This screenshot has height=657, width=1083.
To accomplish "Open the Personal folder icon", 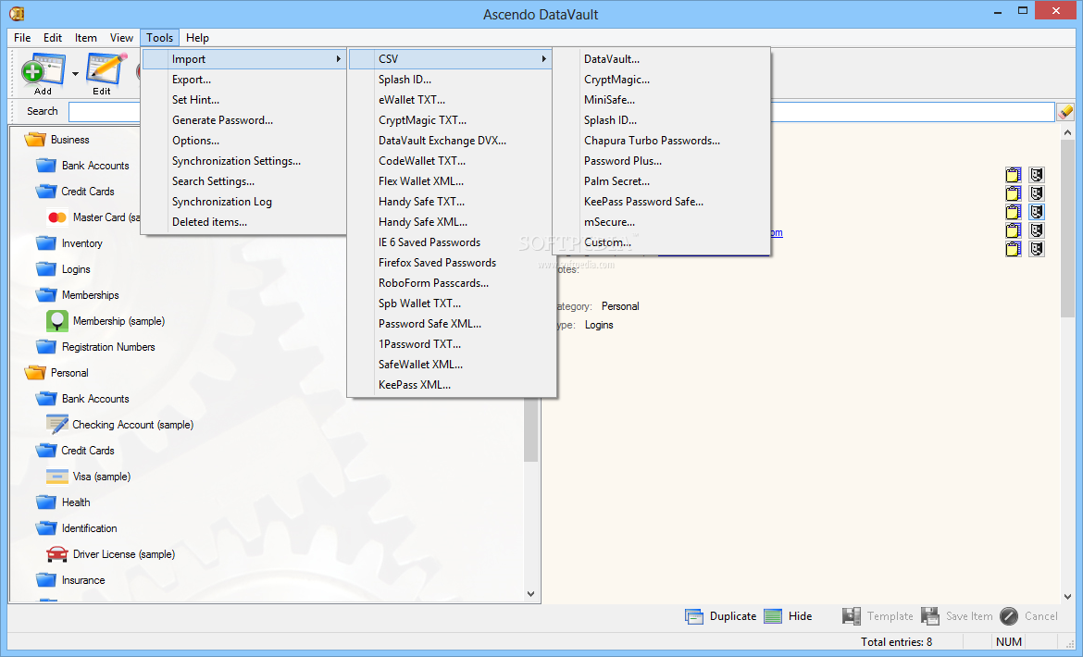I will pyautogui.click(x=34, y=373).
